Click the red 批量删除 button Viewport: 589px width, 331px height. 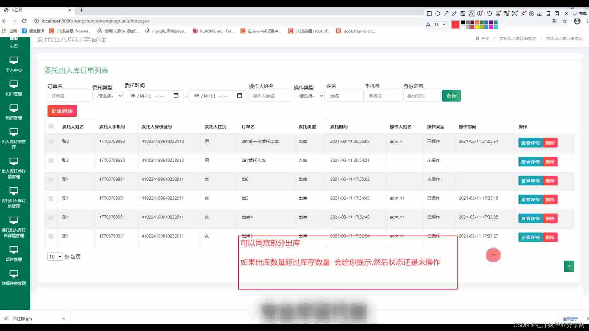coord(62,111)
